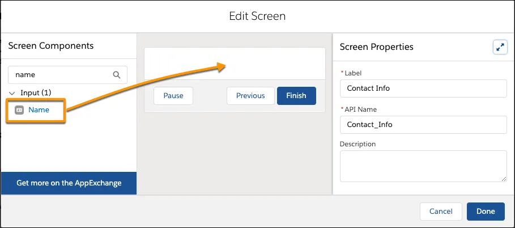Viewport: 515px width, 228px height.
Task: Open Get more on the AppExchange
Action: coord(69,183)
